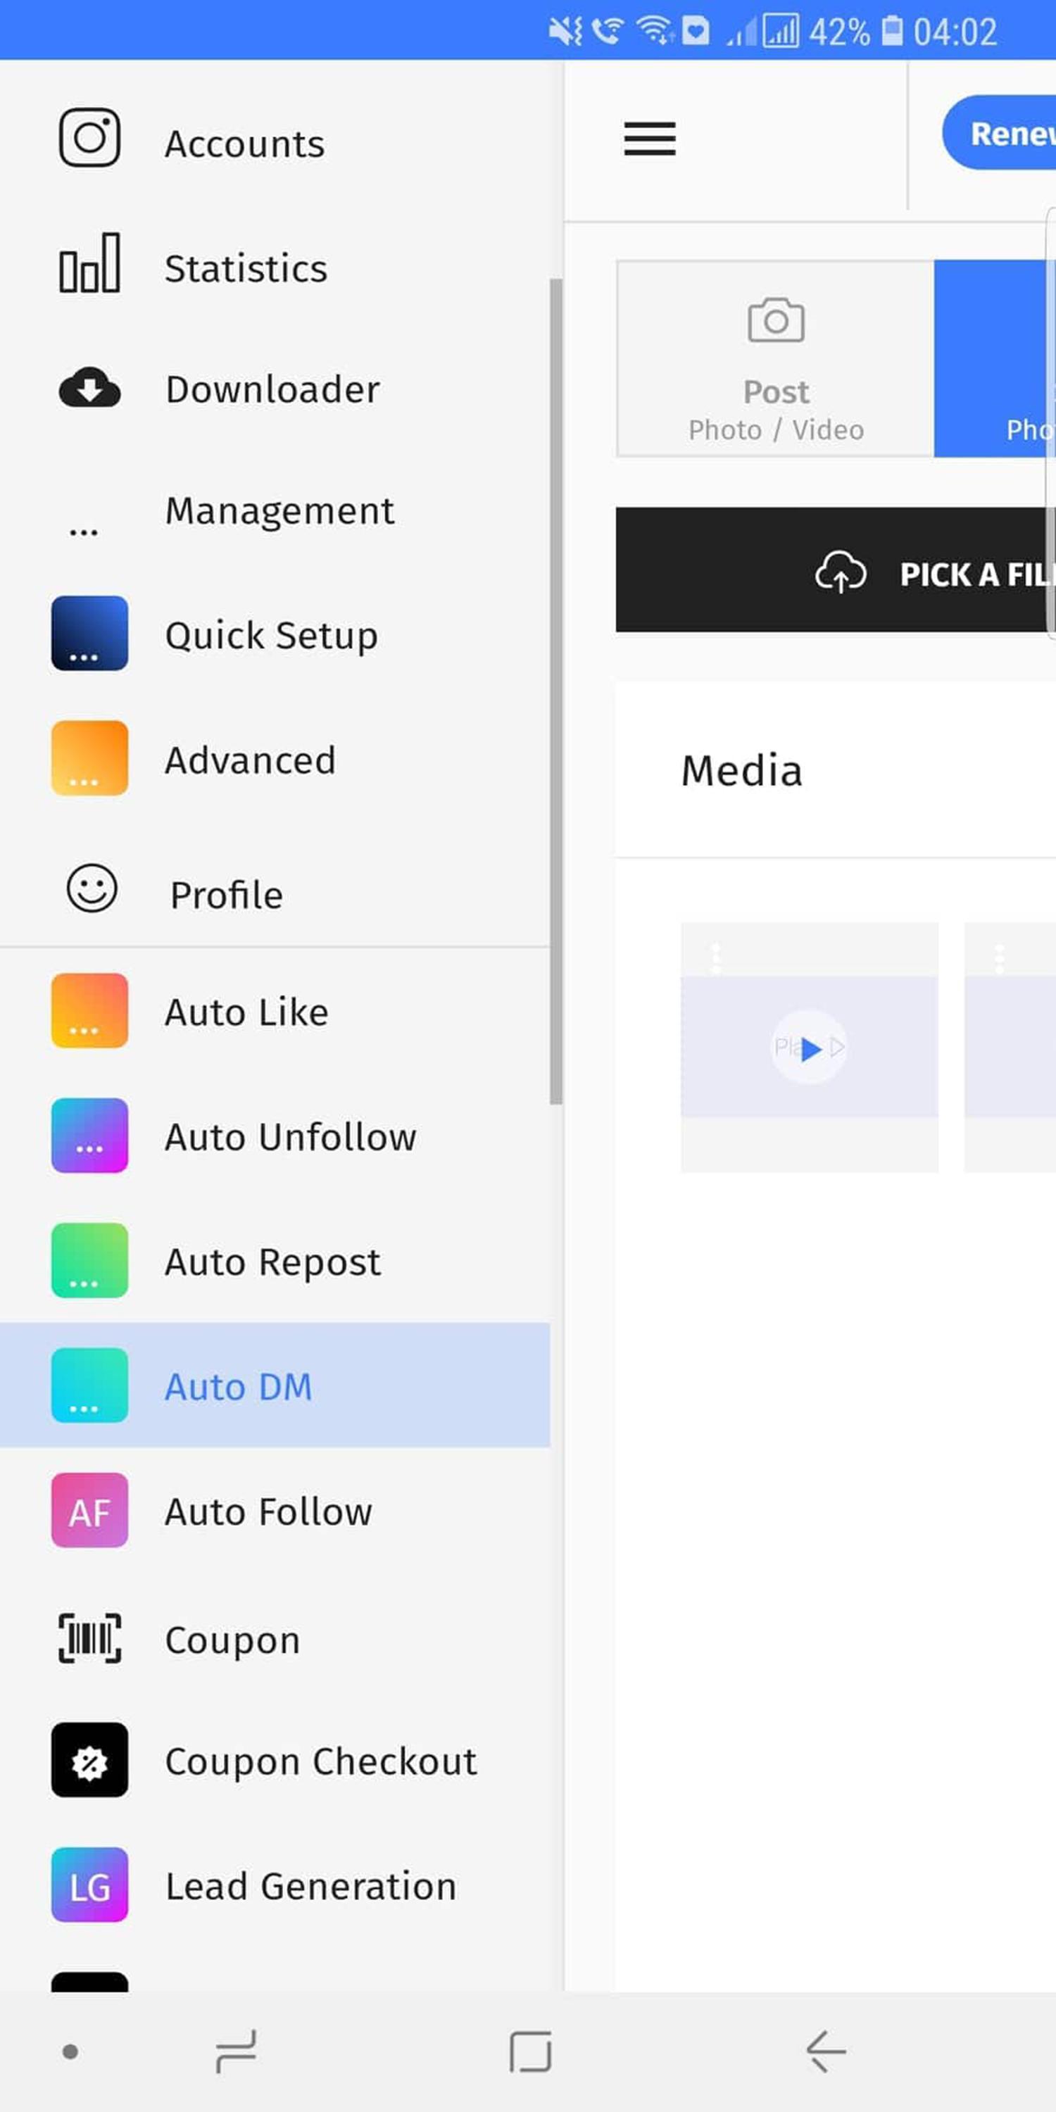1056x2112 pixels.
Task: Play the first media thumbnail
Action: (x=809, y=1047)
